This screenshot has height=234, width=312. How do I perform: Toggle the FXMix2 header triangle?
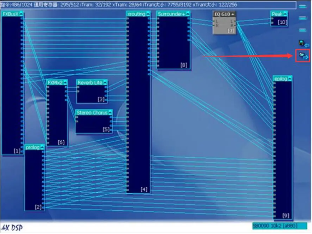(x=65, y=82)
